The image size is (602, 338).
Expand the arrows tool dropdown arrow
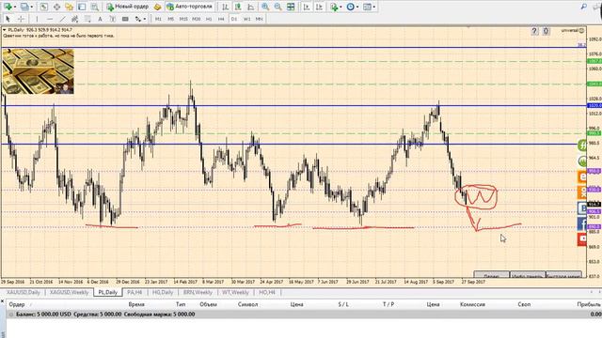(145, 19)
